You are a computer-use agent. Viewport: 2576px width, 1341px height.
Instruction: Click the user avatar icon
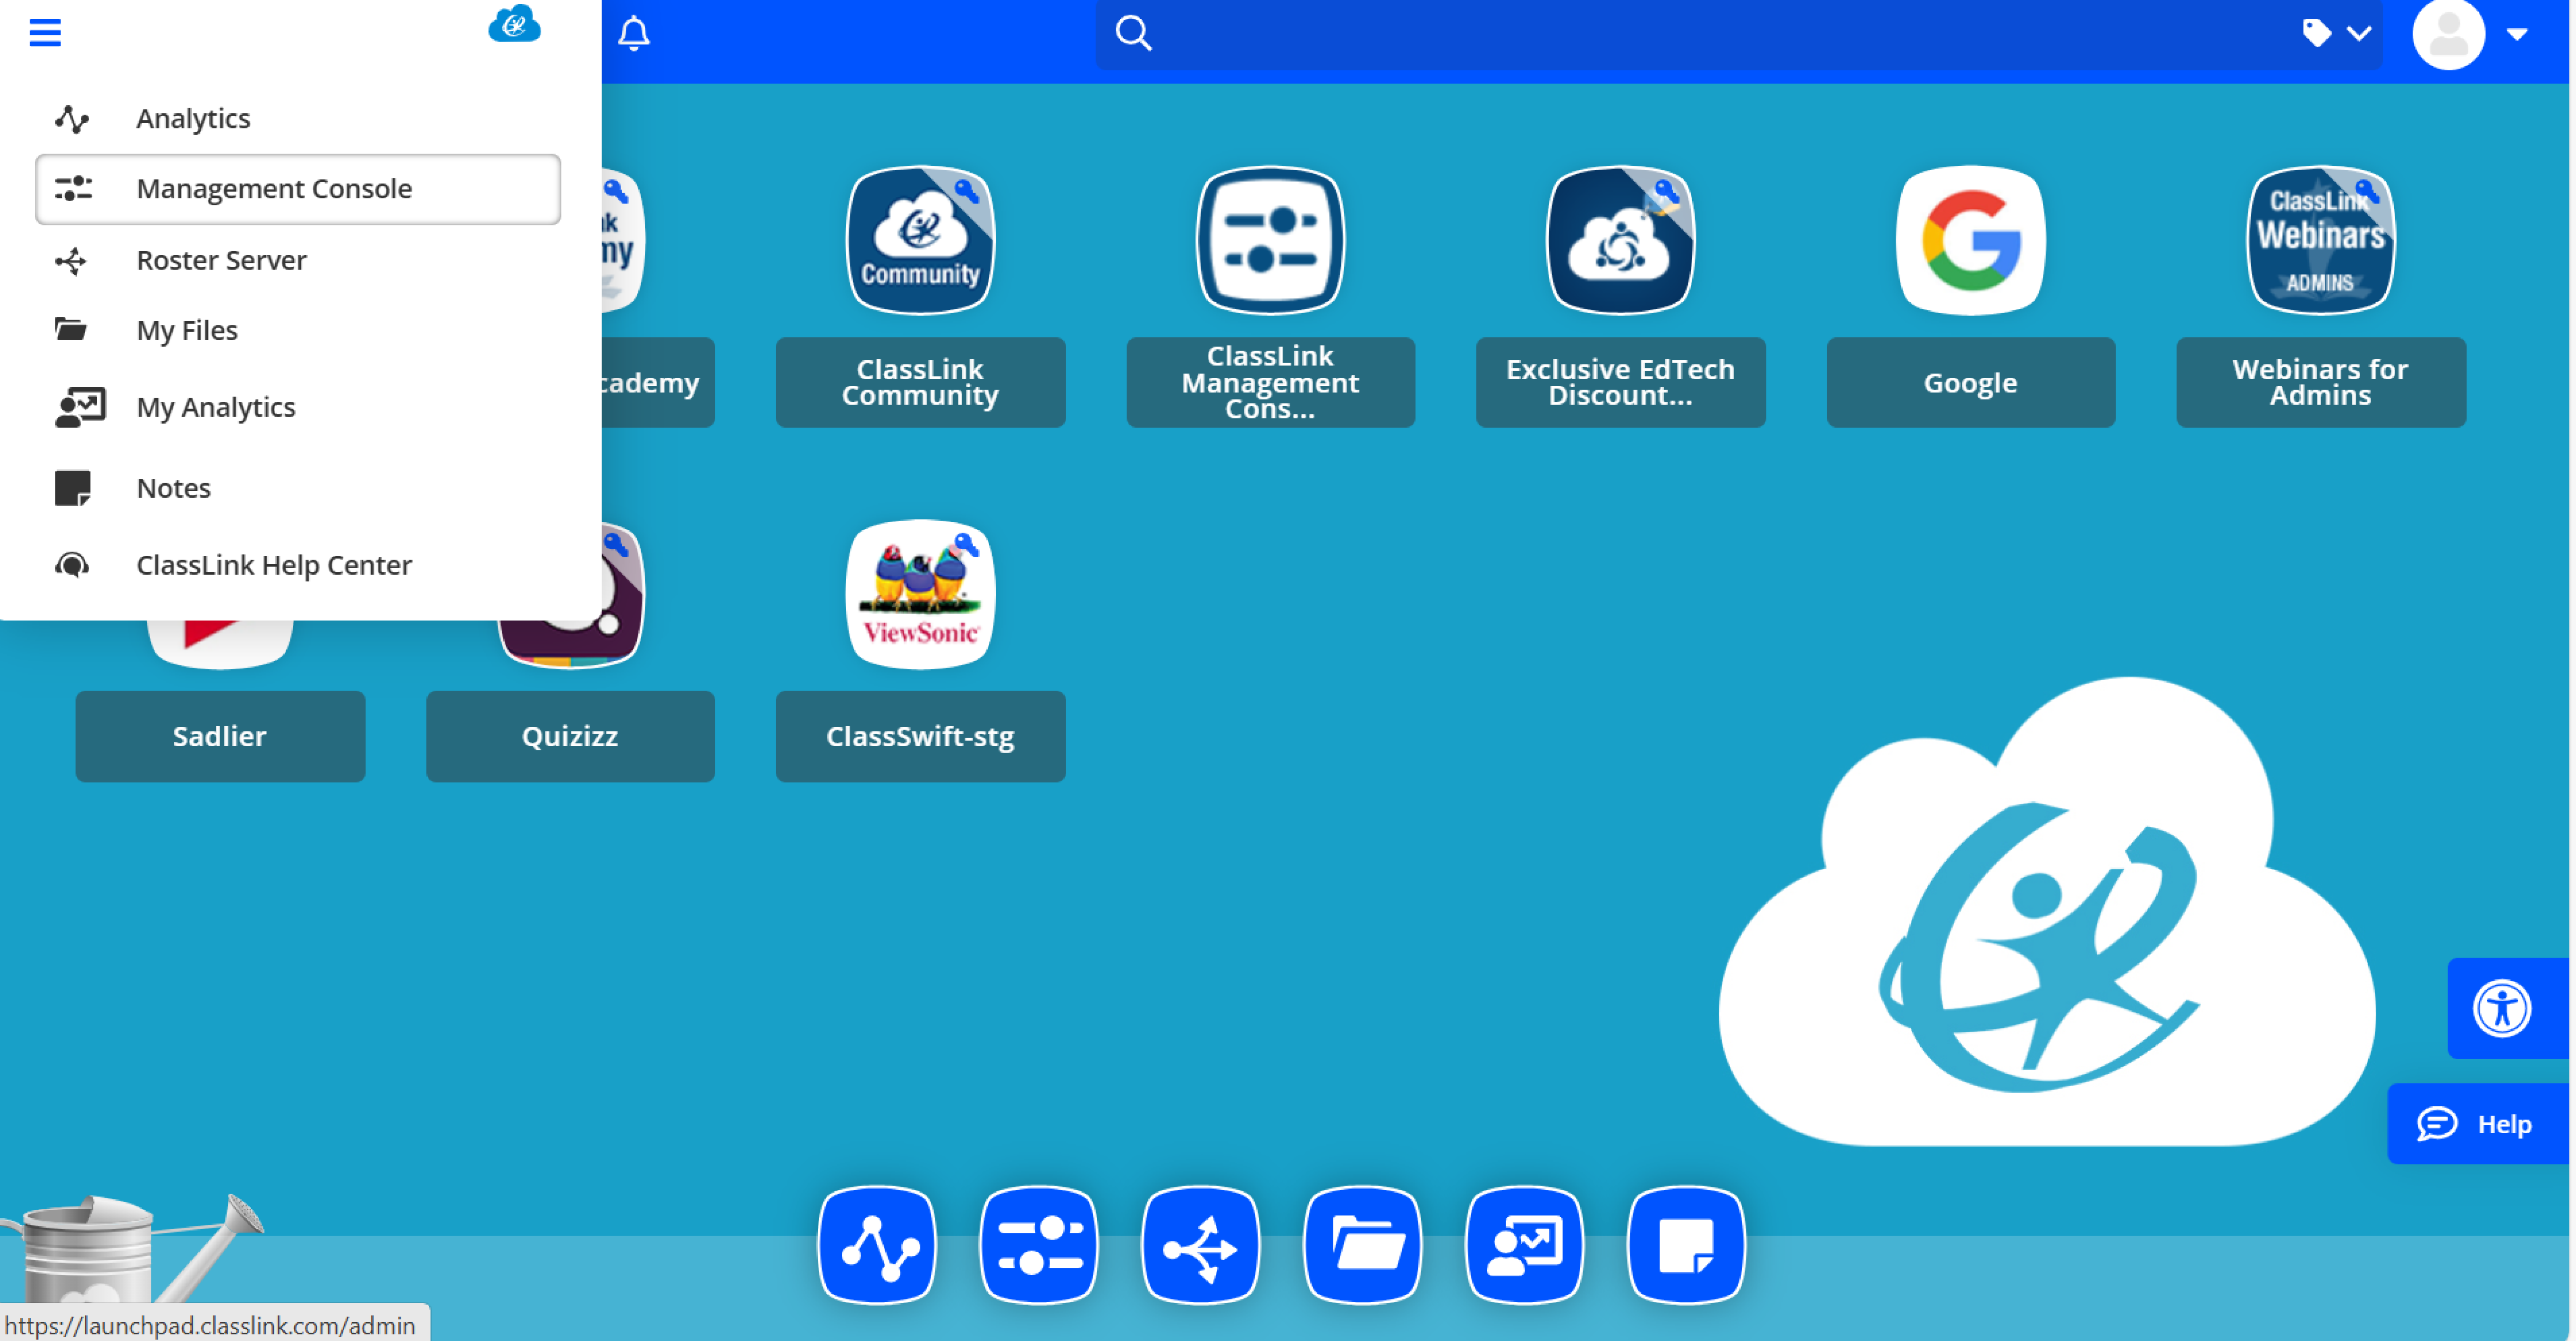[2448, 34]
